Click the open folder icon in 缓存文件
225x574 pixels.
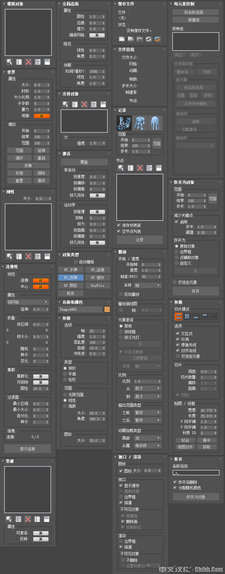coord(131,39)
